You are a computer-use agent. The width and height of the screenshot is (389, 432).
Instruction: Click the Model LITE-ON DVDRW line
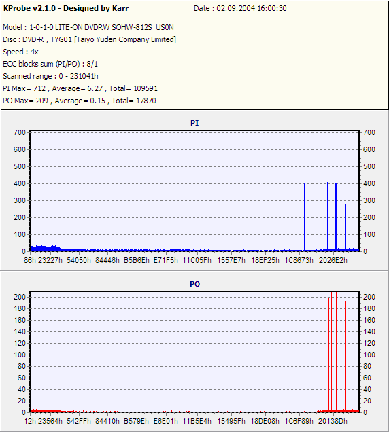click(x=88, y=27)
